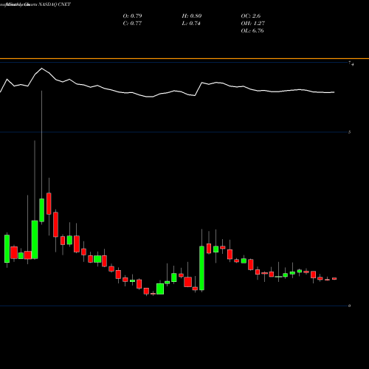Viewport: 369px width, 369px height.
Task: Select the "OL: 6.76" readout
Action: coord(252,31)
